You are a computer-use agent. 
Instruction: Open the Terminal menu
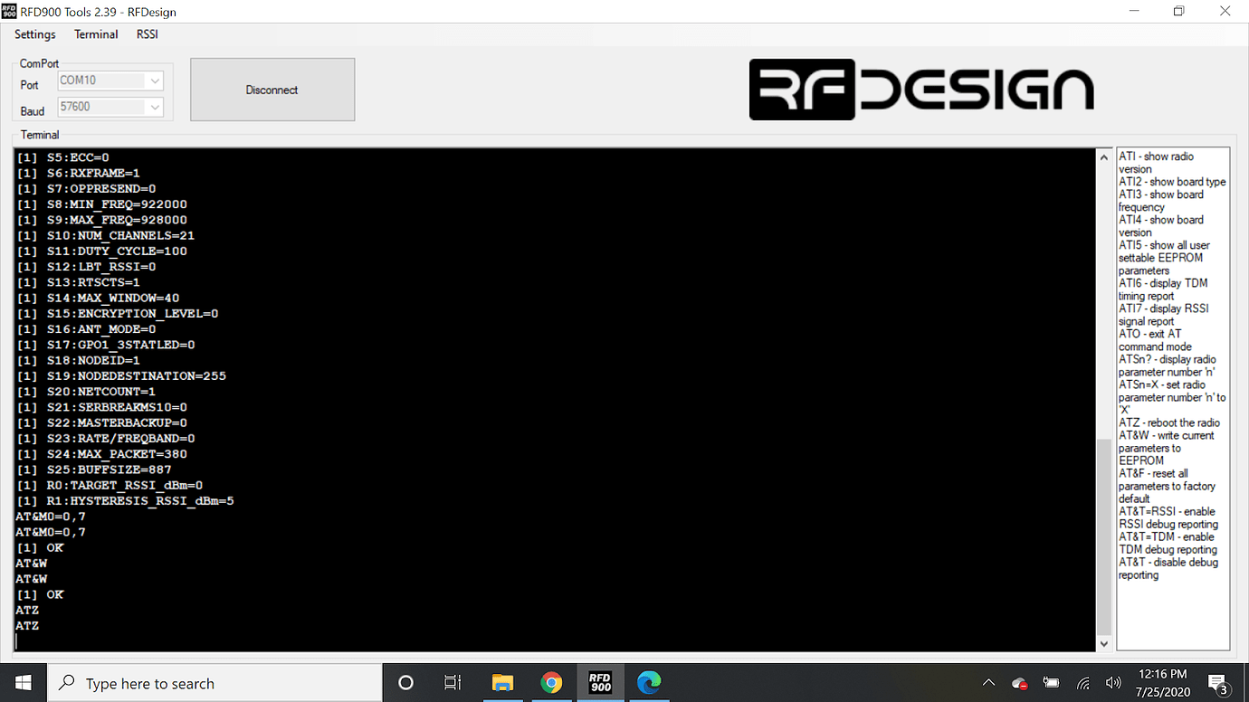[x=95, y=34]
